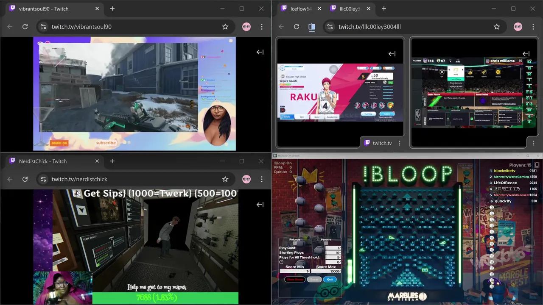Close the NerdistChick - Twitch tab
Image resolution: width=543 pixels, height=305 pixels.
tap(97, 161)
